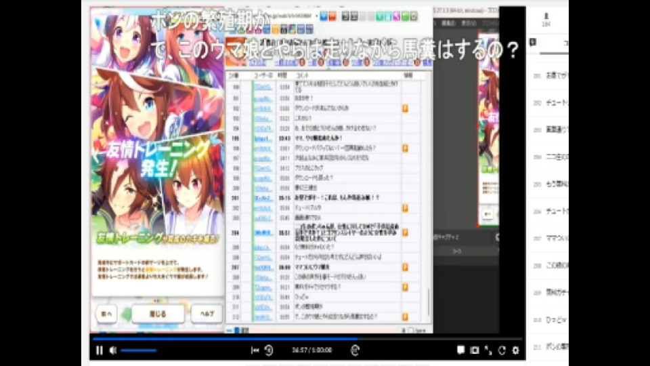Image resolution: width=650 pixels, height=366 pixels.
Task: Jump to the start of the video
Action: coord(255,350)
